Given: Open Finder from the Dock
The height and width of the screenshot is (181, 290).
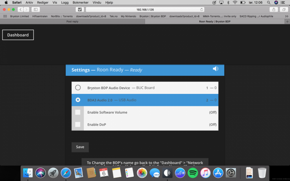Looking at the screenshot, I should pyautogui.click(x=28, y=173).
